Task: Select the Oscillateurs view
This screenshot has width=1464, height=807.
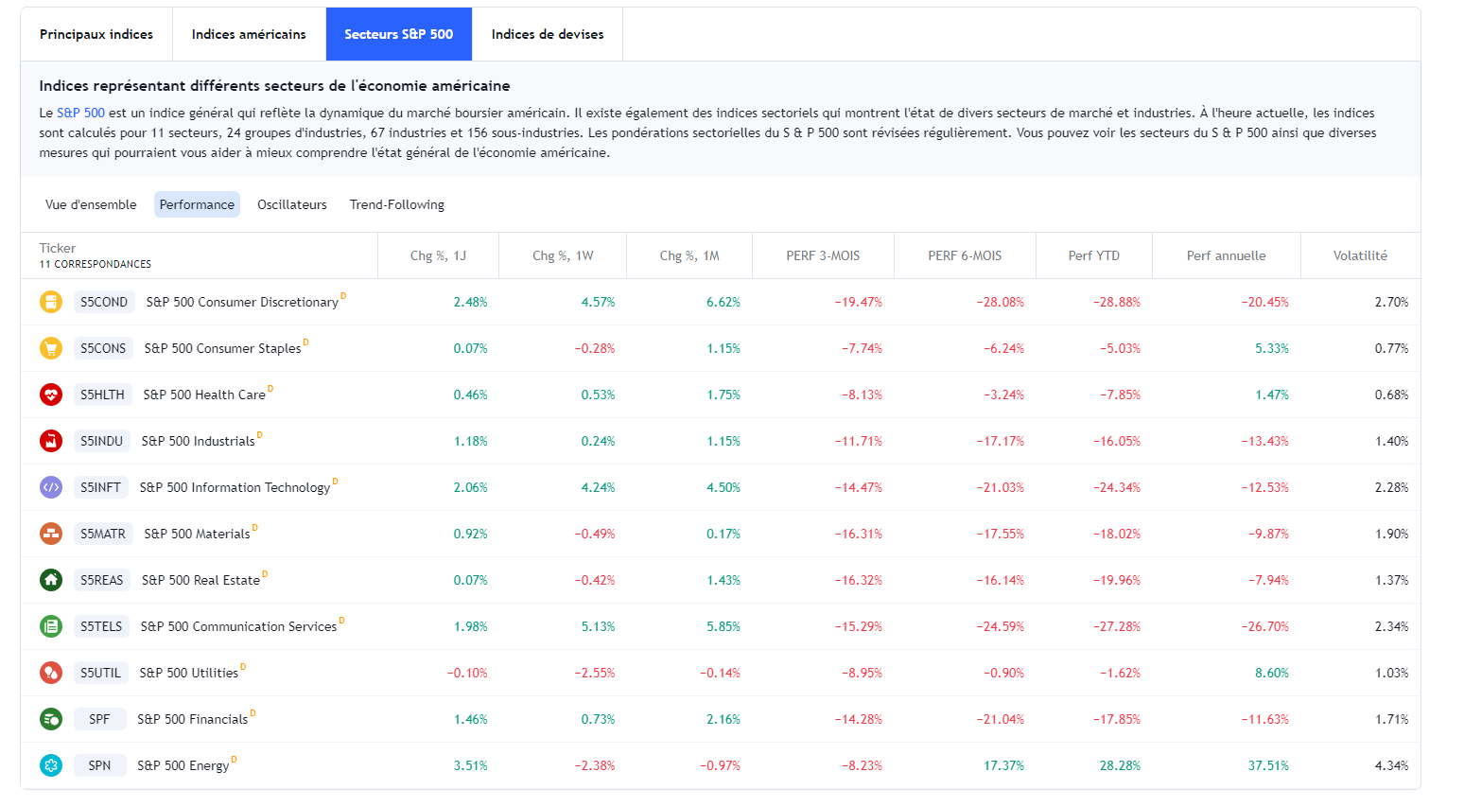Action: 291,204
